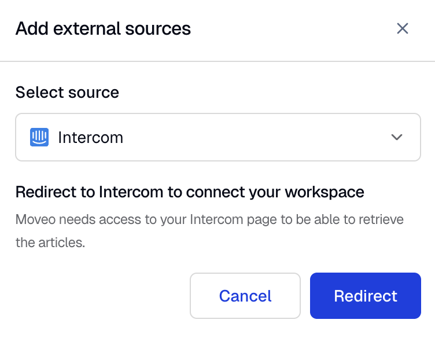This screenshot has height=338, width=435.
Task: Click 'the articles.' text line
Action: coord(50,243)
